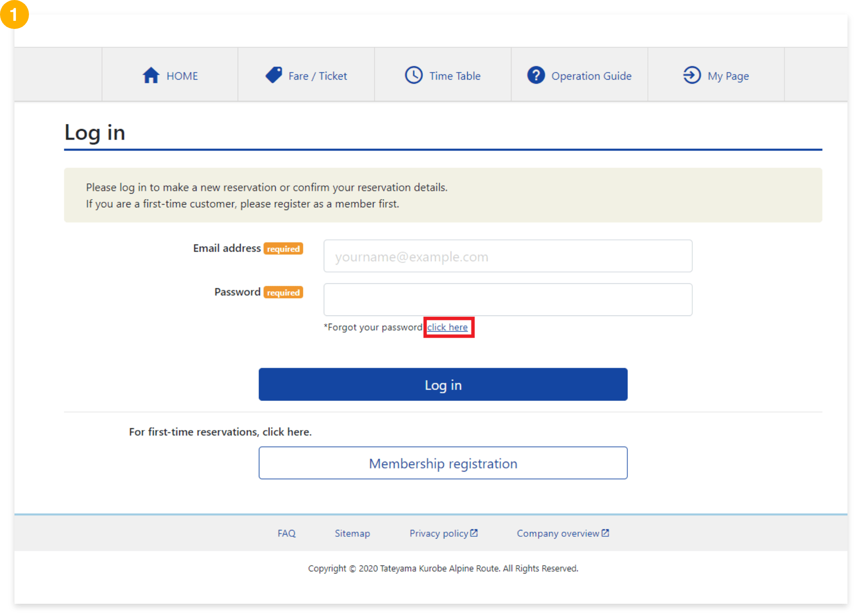The width and height of the screenshot is (857, 616).
Task: Click 'If you are a first-time customer' notice line
Action: (243, 204)
